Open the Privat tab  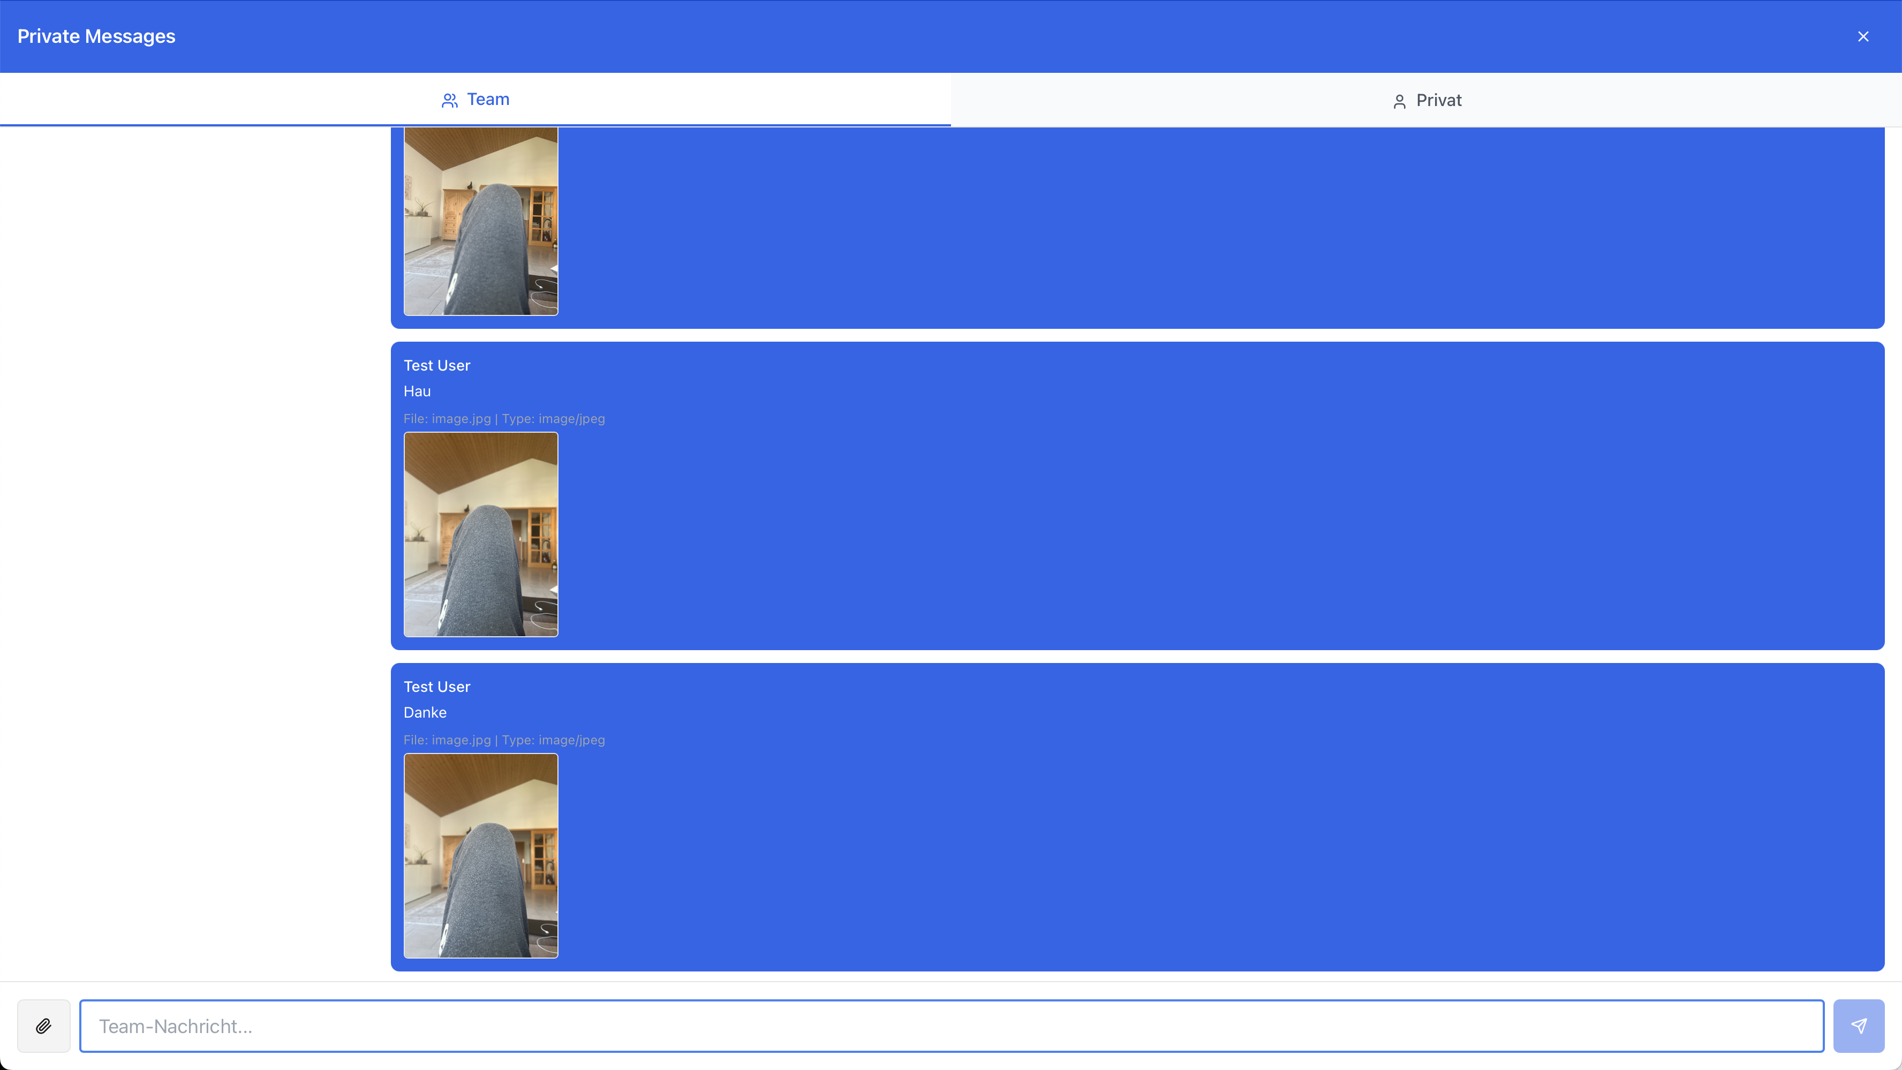pyautogui.click(x=1438, y=101)
